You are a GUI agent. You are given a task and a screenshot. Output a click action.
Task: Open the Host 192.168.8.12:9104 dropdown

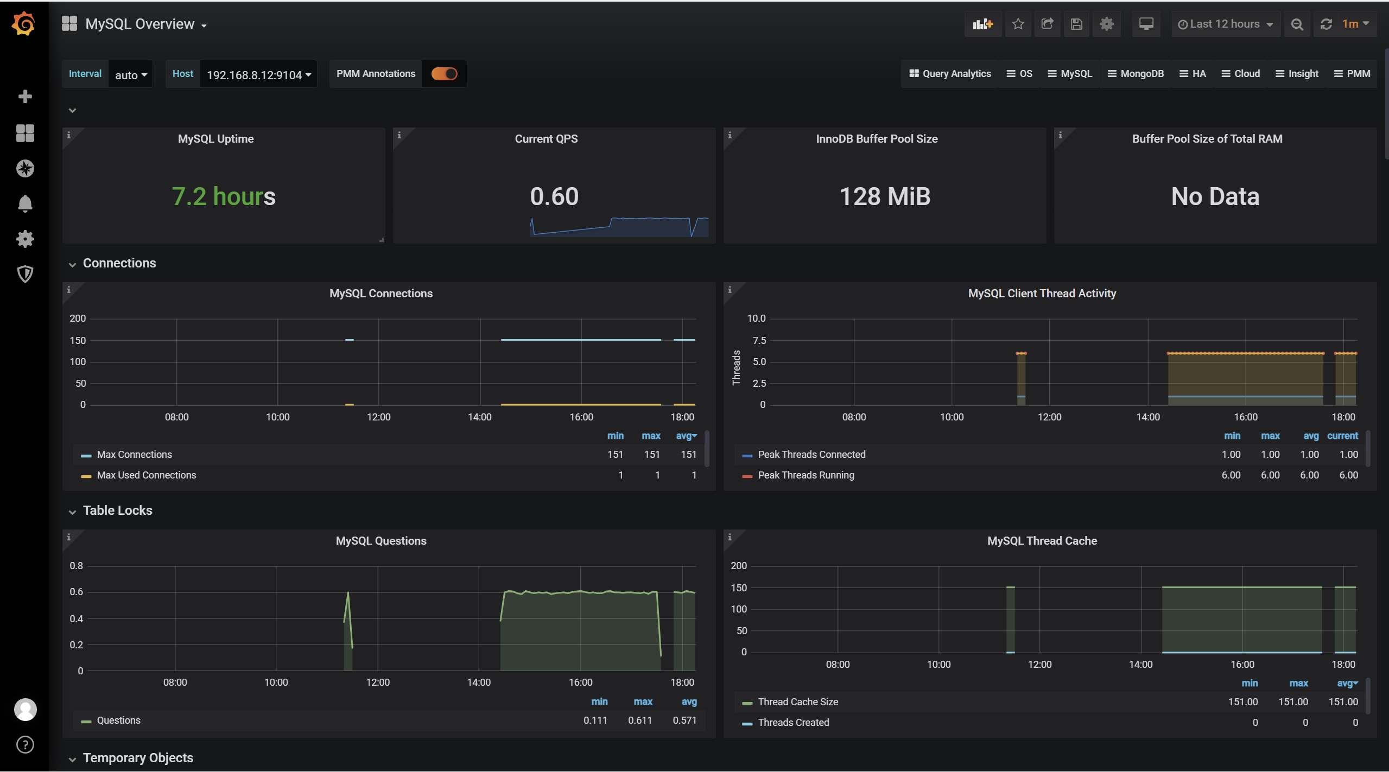pyautogui.click(x=259, y=74)
